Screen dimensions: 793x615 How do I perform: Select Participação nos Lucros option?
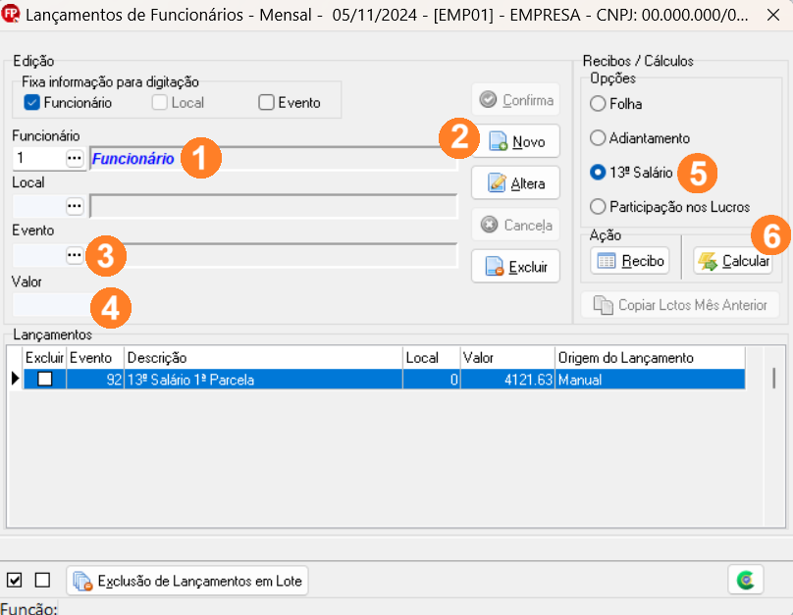point(598,207)
